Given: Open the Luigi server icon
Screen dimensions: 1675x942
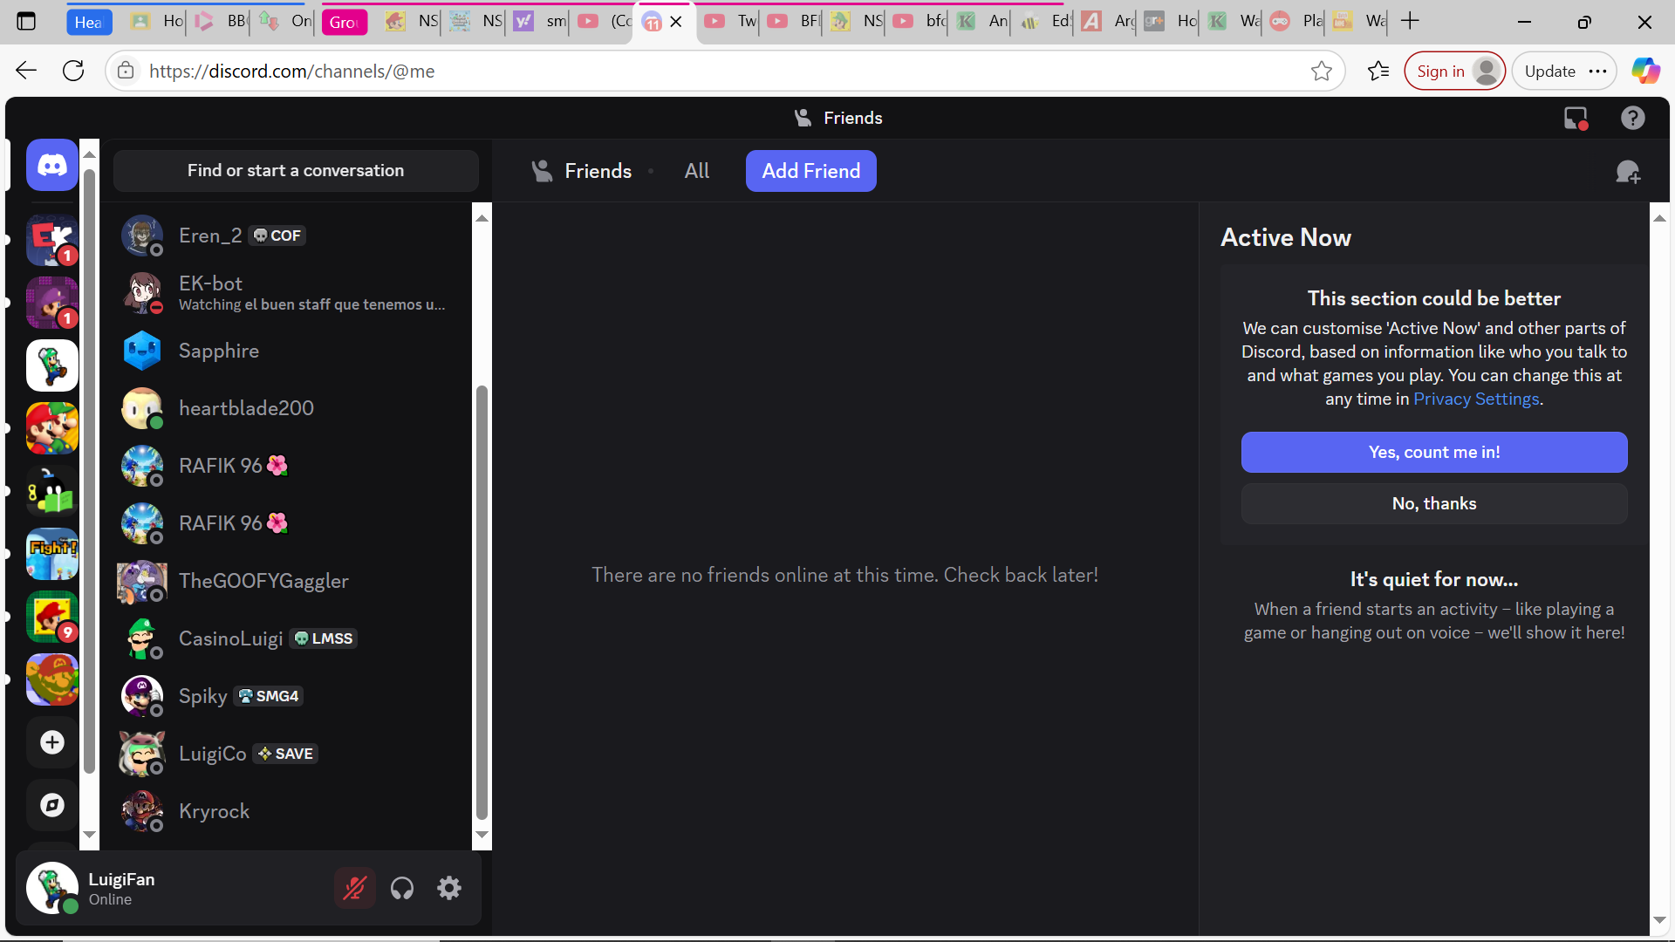Looking at the screenshot, I should (52, 365).
